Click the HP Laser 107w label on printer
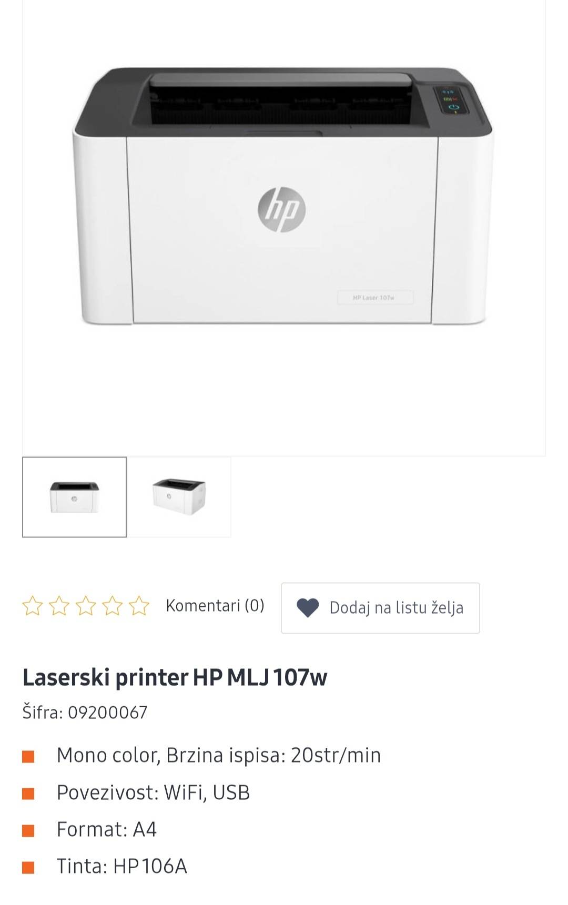Screen dimensions: 568x905 coord(374,298)
